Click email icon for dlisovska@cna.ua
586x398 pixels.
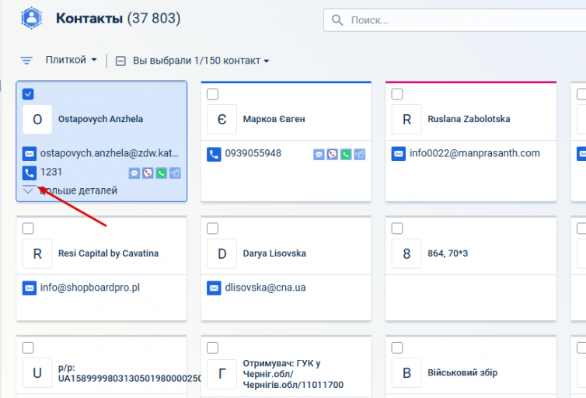[215, 288]
